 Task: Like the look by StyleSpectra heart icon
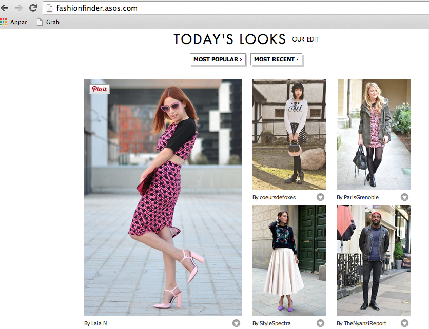tap(320, 323)
